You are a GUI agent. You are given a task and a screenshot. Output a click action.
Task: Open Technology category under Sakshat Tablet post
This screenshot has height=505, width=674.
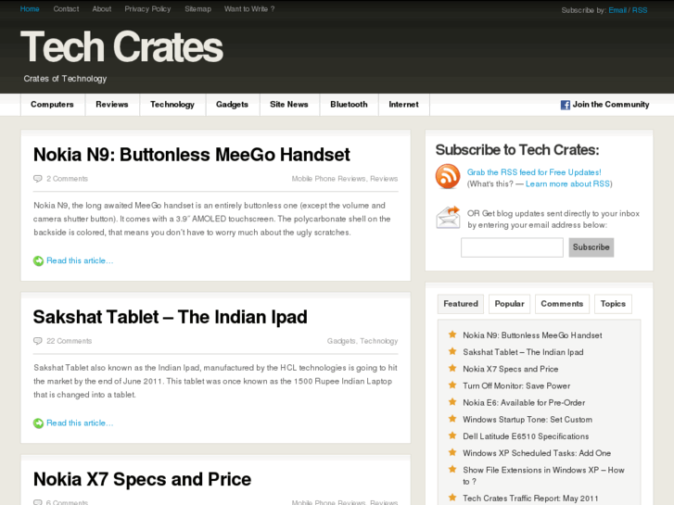click(378, 341)
